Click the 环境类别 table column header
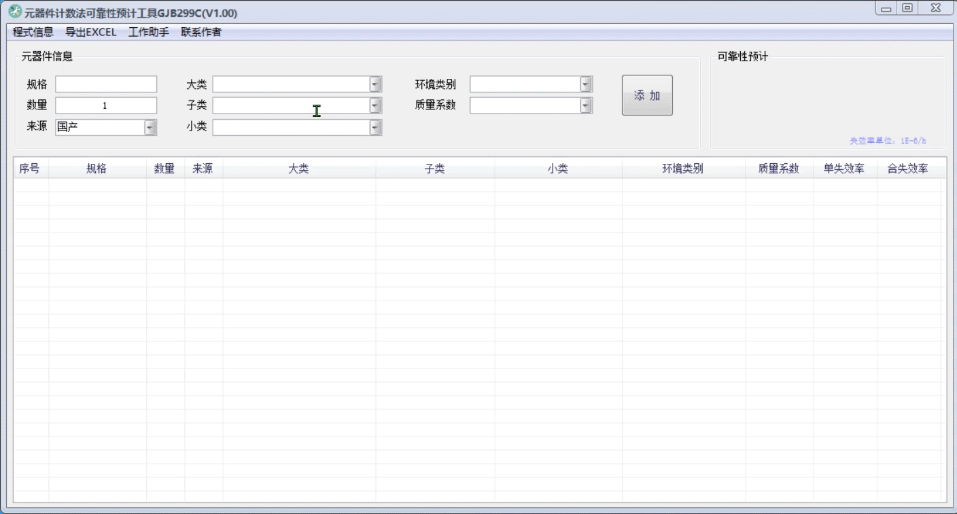Image resolution: width=957 pixels, height=514 pixels. pos(682,169)
